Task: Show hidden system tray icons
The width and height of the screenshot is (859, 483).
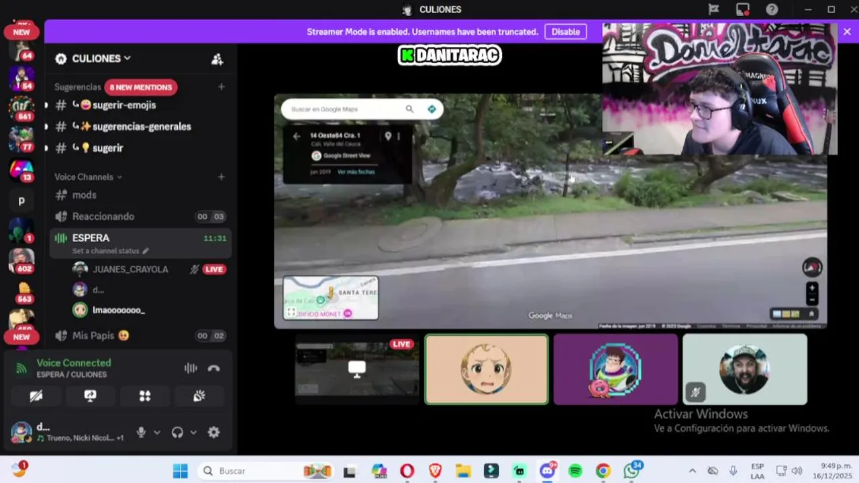Action: [x=693, y=471]
